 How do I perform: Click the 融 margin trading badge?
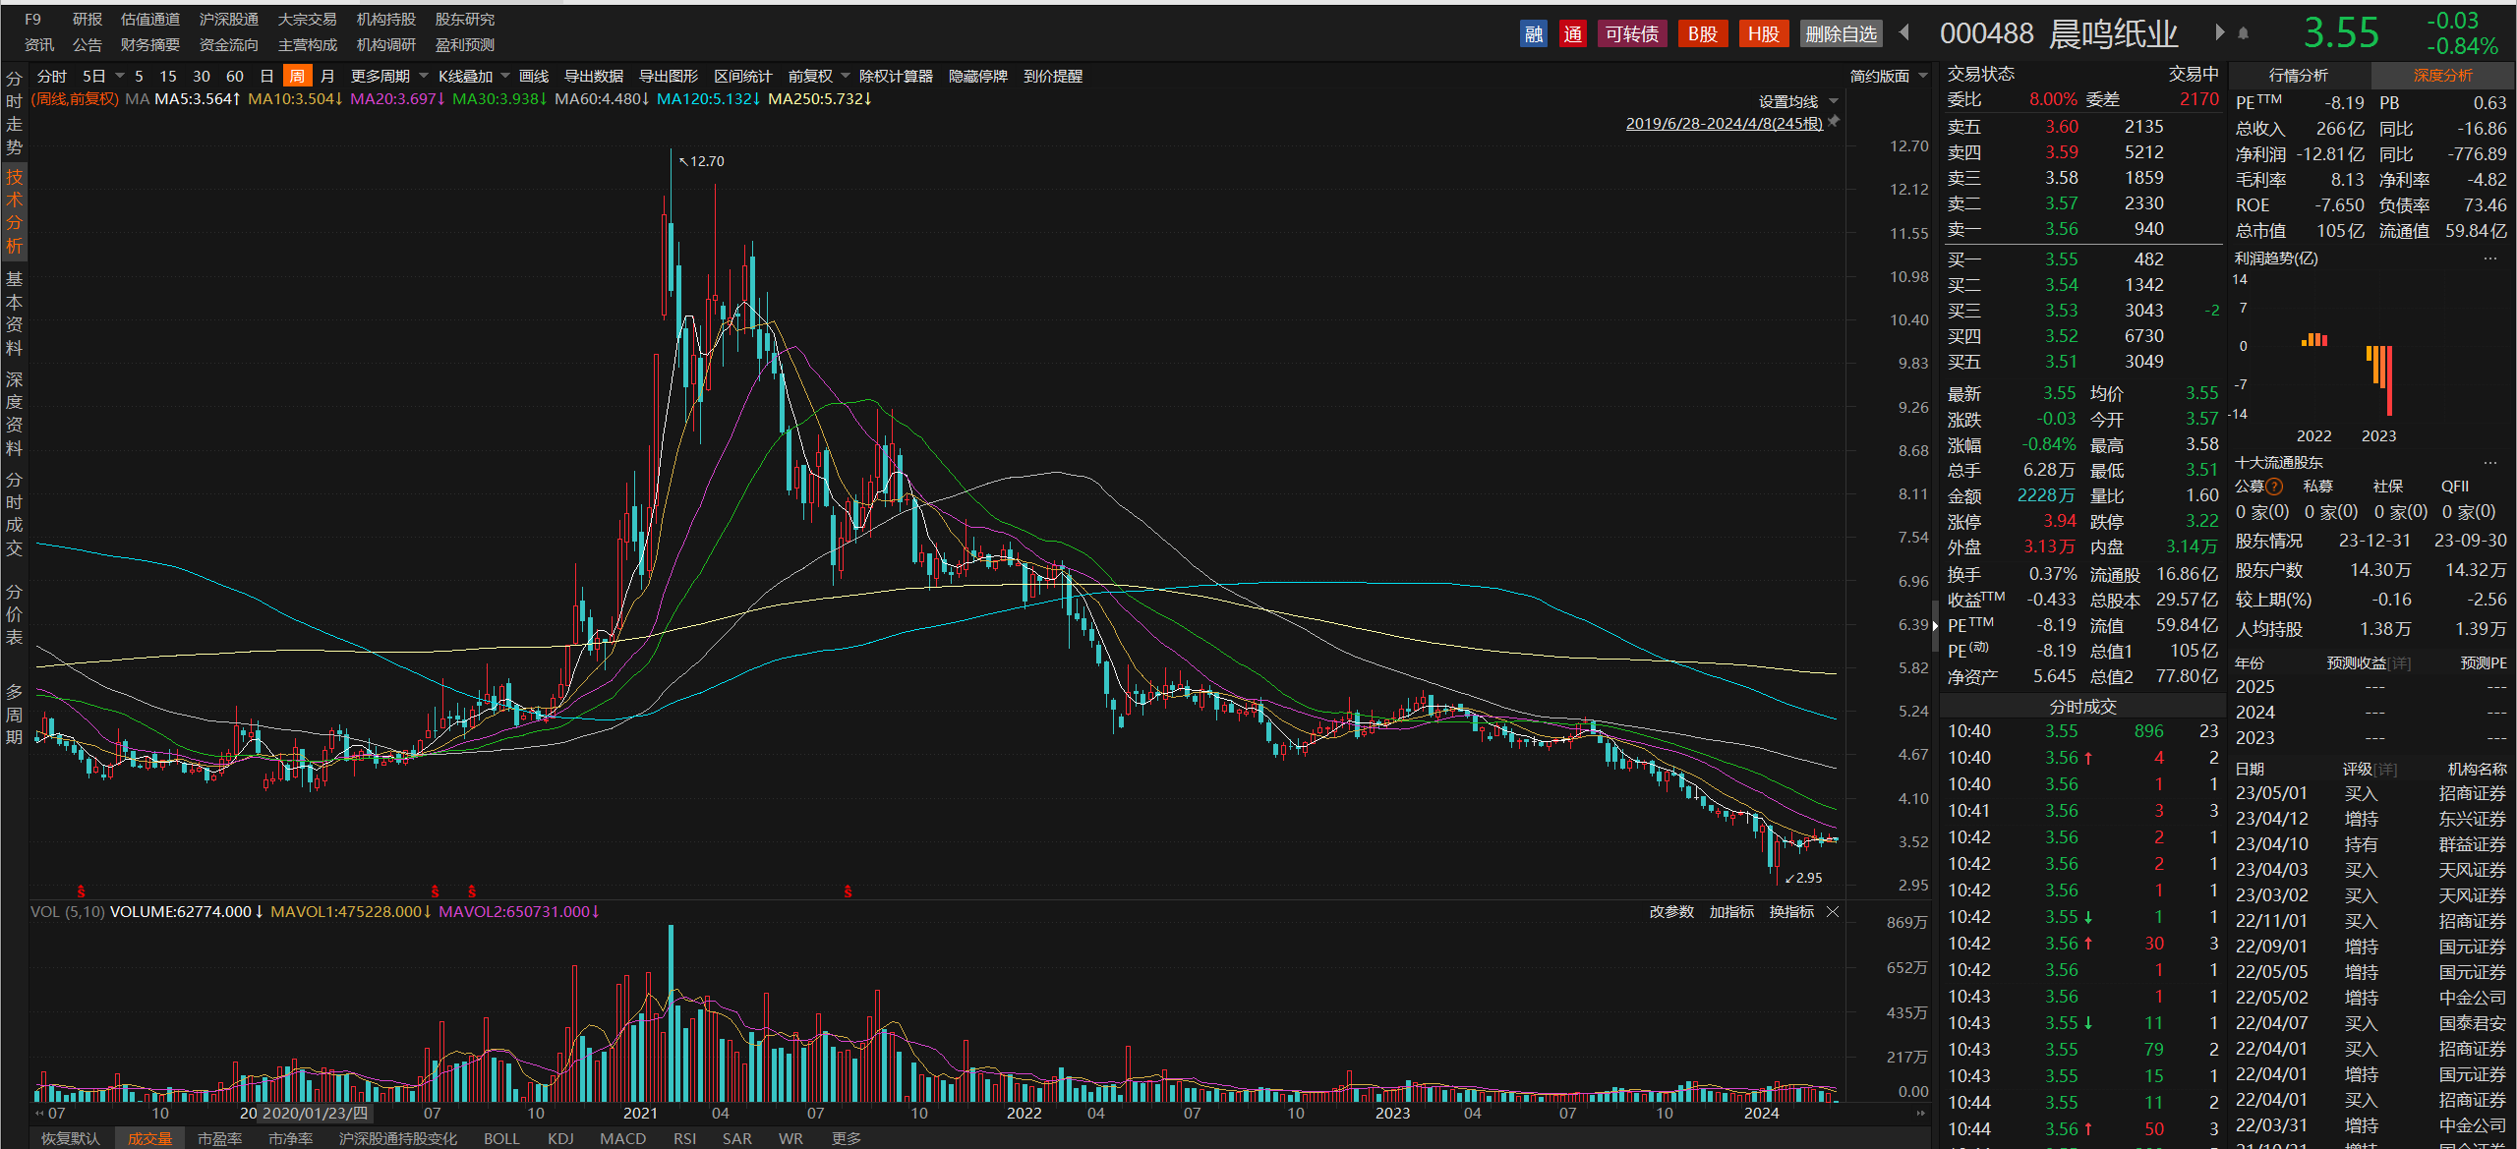(1534, 34)
